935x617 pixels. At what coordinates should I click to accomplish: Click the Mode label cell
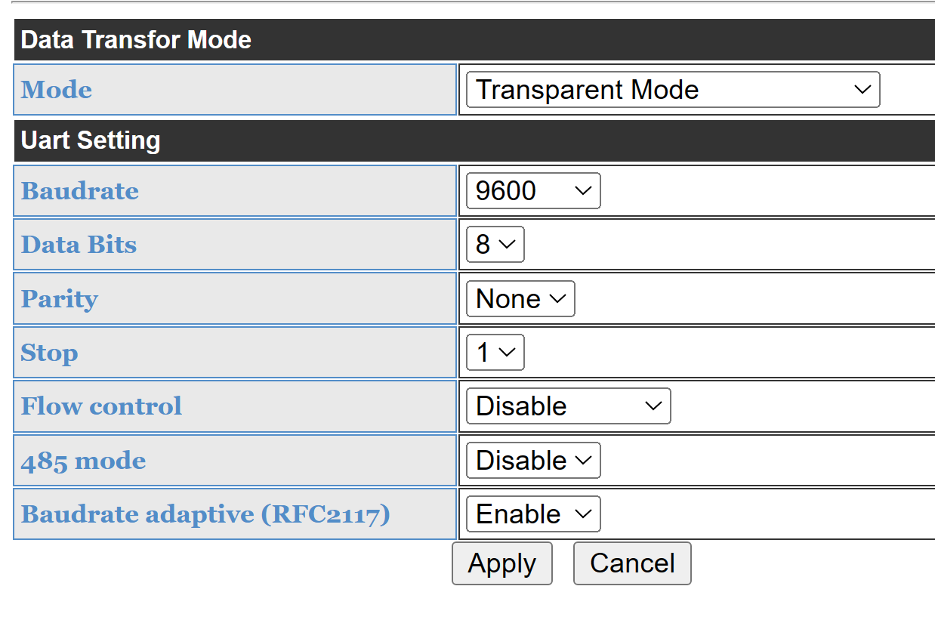click(x=235, y=90)
